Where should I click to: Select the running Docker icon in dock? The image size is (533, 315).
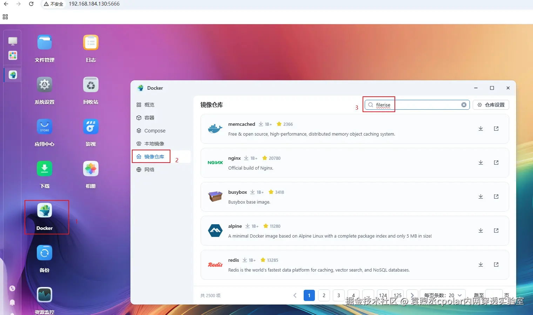[x=13, y=75]
